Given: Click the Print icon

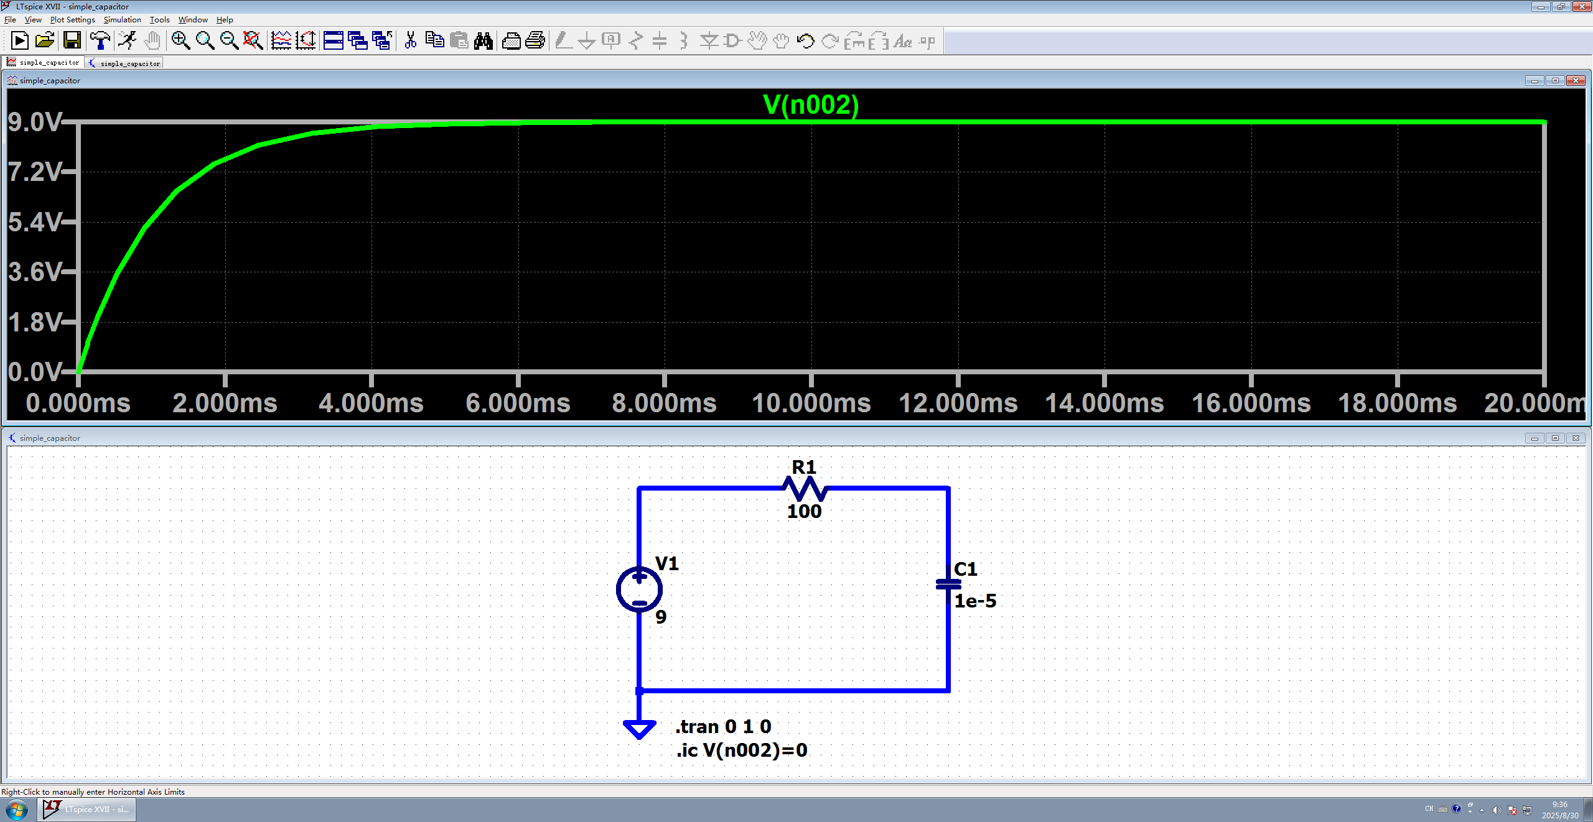Looking at the screenshot, I should (535, 41).
